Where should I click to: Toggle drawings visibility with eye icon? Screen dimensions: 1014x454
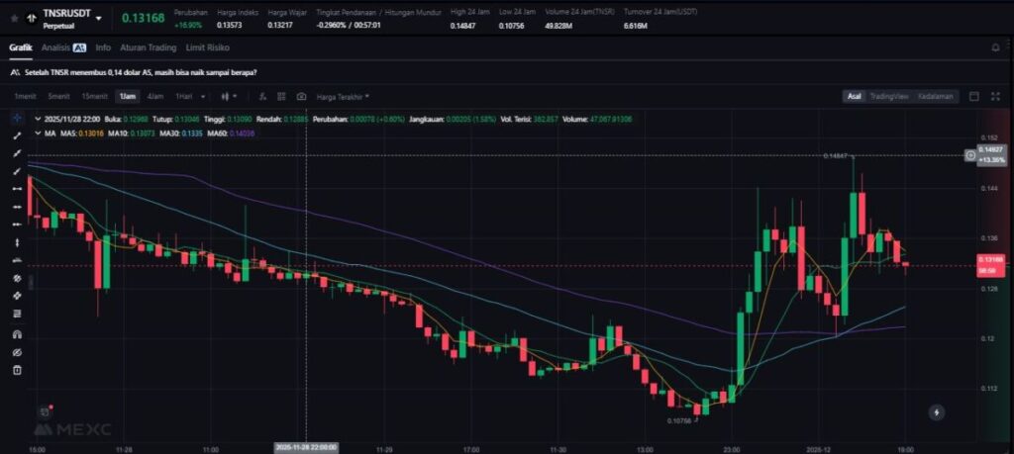point(17,352)
